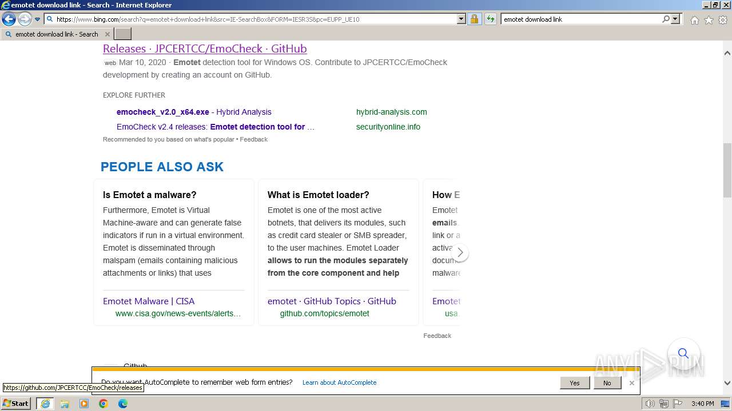Open 'emotet · GitHub Topics · GitHub' link
The image size is (732, 411).
click(332, 301)
